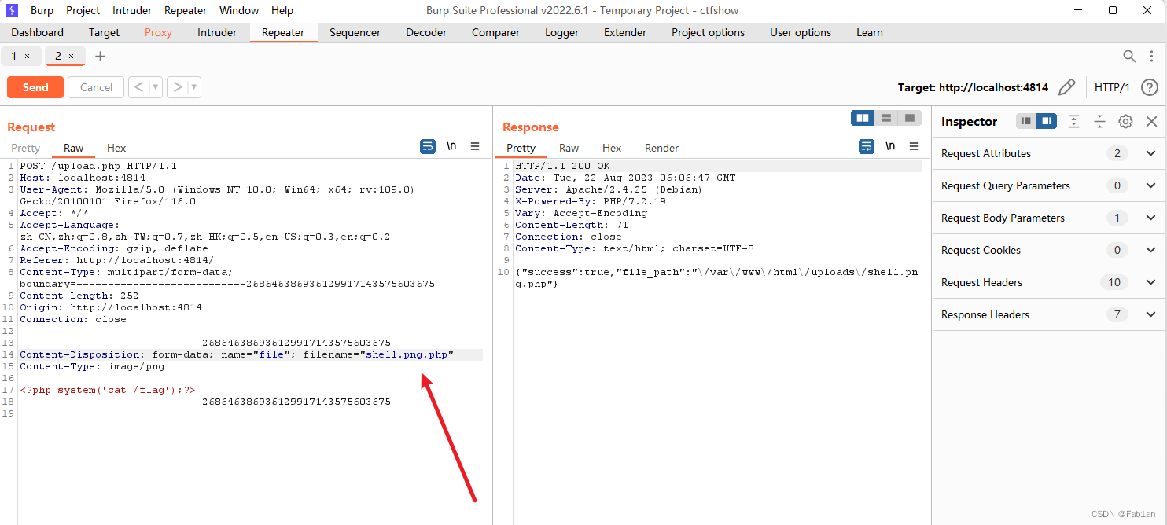Open the User options tab
The image size is (1167, 525).
pos(801,32)
